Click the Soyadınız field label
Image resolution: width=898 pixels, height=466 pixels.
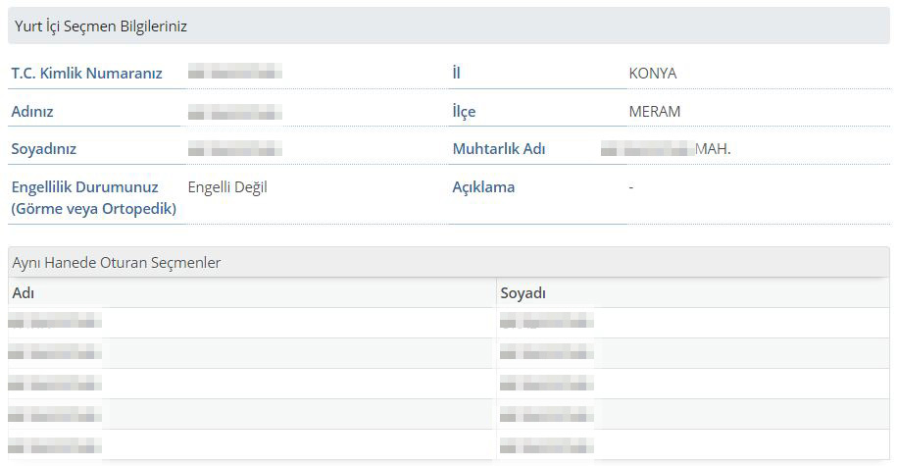pos(43,149)
